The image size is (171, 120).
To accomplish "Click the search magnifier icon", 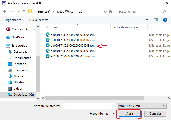I will [x=164, y=12].
